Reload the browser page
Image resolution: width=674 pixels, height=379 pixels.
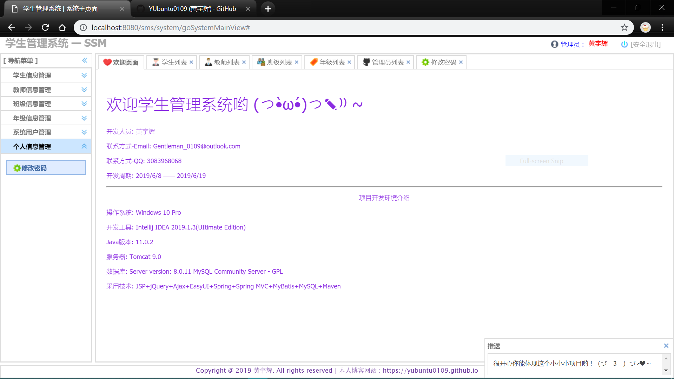[x=45, y=27]
